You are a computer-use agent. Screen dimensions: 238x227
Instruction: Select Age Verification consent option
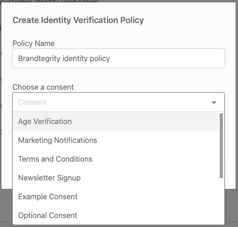click(x=115, y=121)
